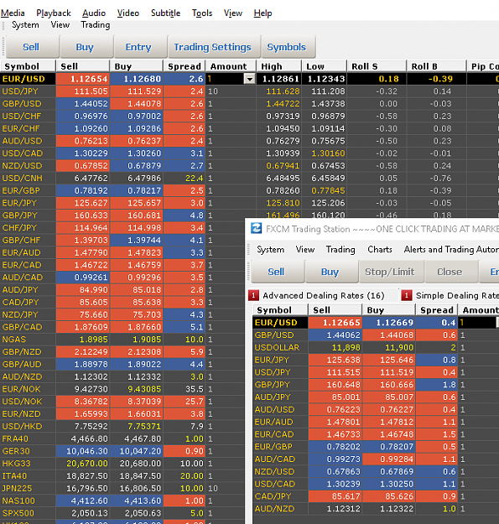The height and width of the screenshot is (524, 499).
Task: Open the Tools menu
Action: point(202,13)
